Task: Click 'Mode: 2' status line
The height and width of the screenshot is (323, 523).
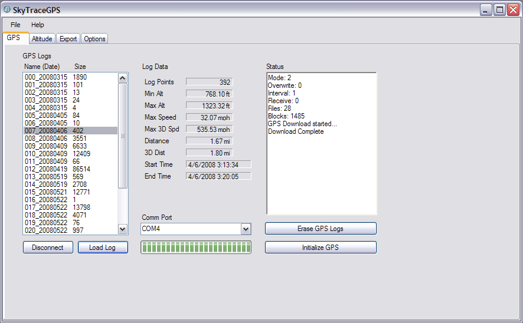Action: coord(280,78)
